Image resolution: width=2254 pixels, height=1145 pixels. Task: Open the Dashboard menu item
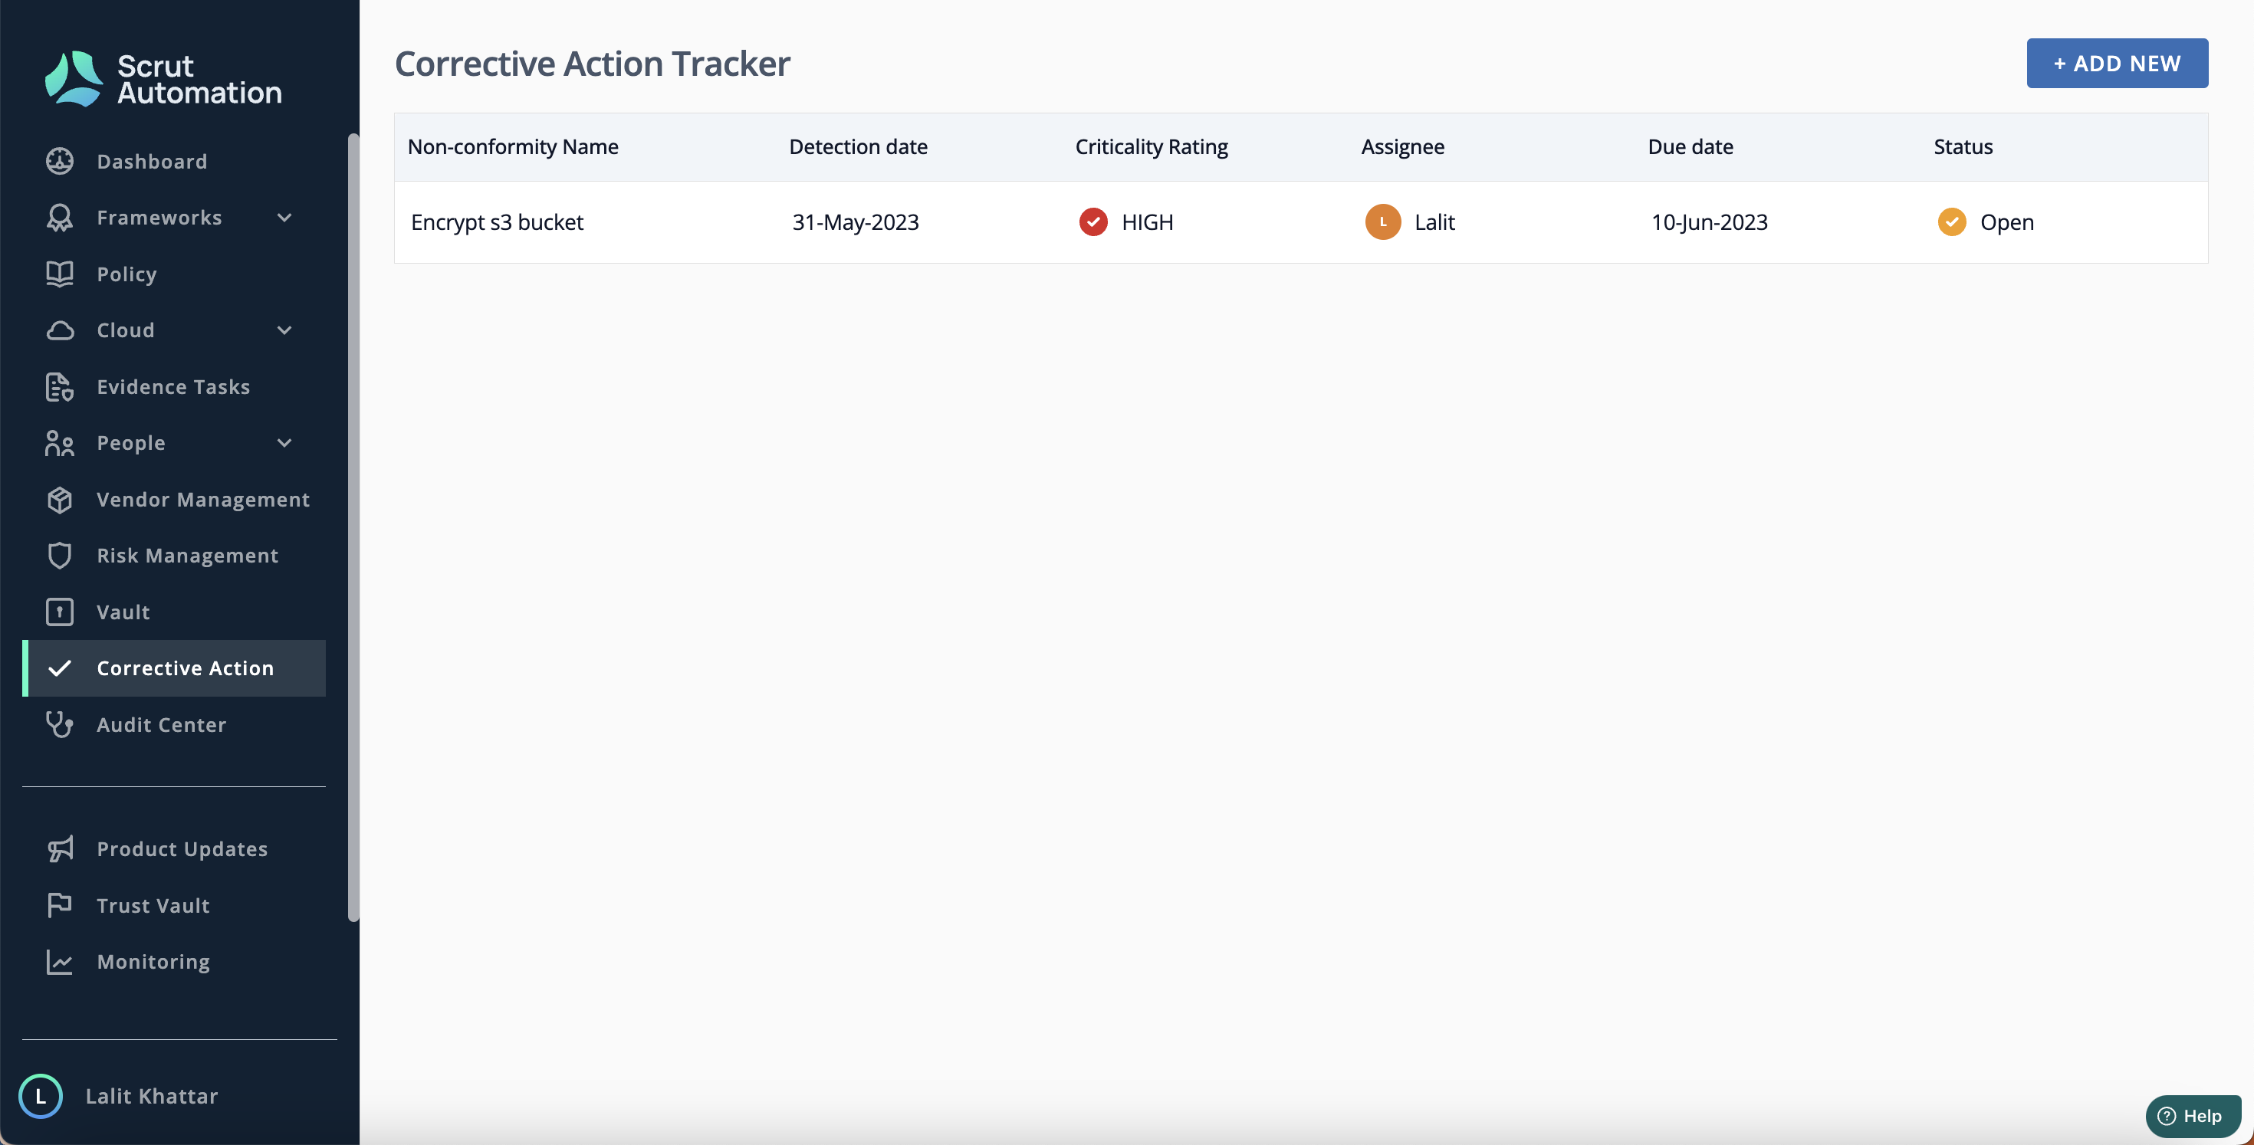coord(173,161)
